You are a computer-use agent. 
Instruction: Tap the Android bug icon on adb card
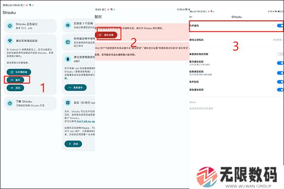pyautogui.click(x=68, y=59)
